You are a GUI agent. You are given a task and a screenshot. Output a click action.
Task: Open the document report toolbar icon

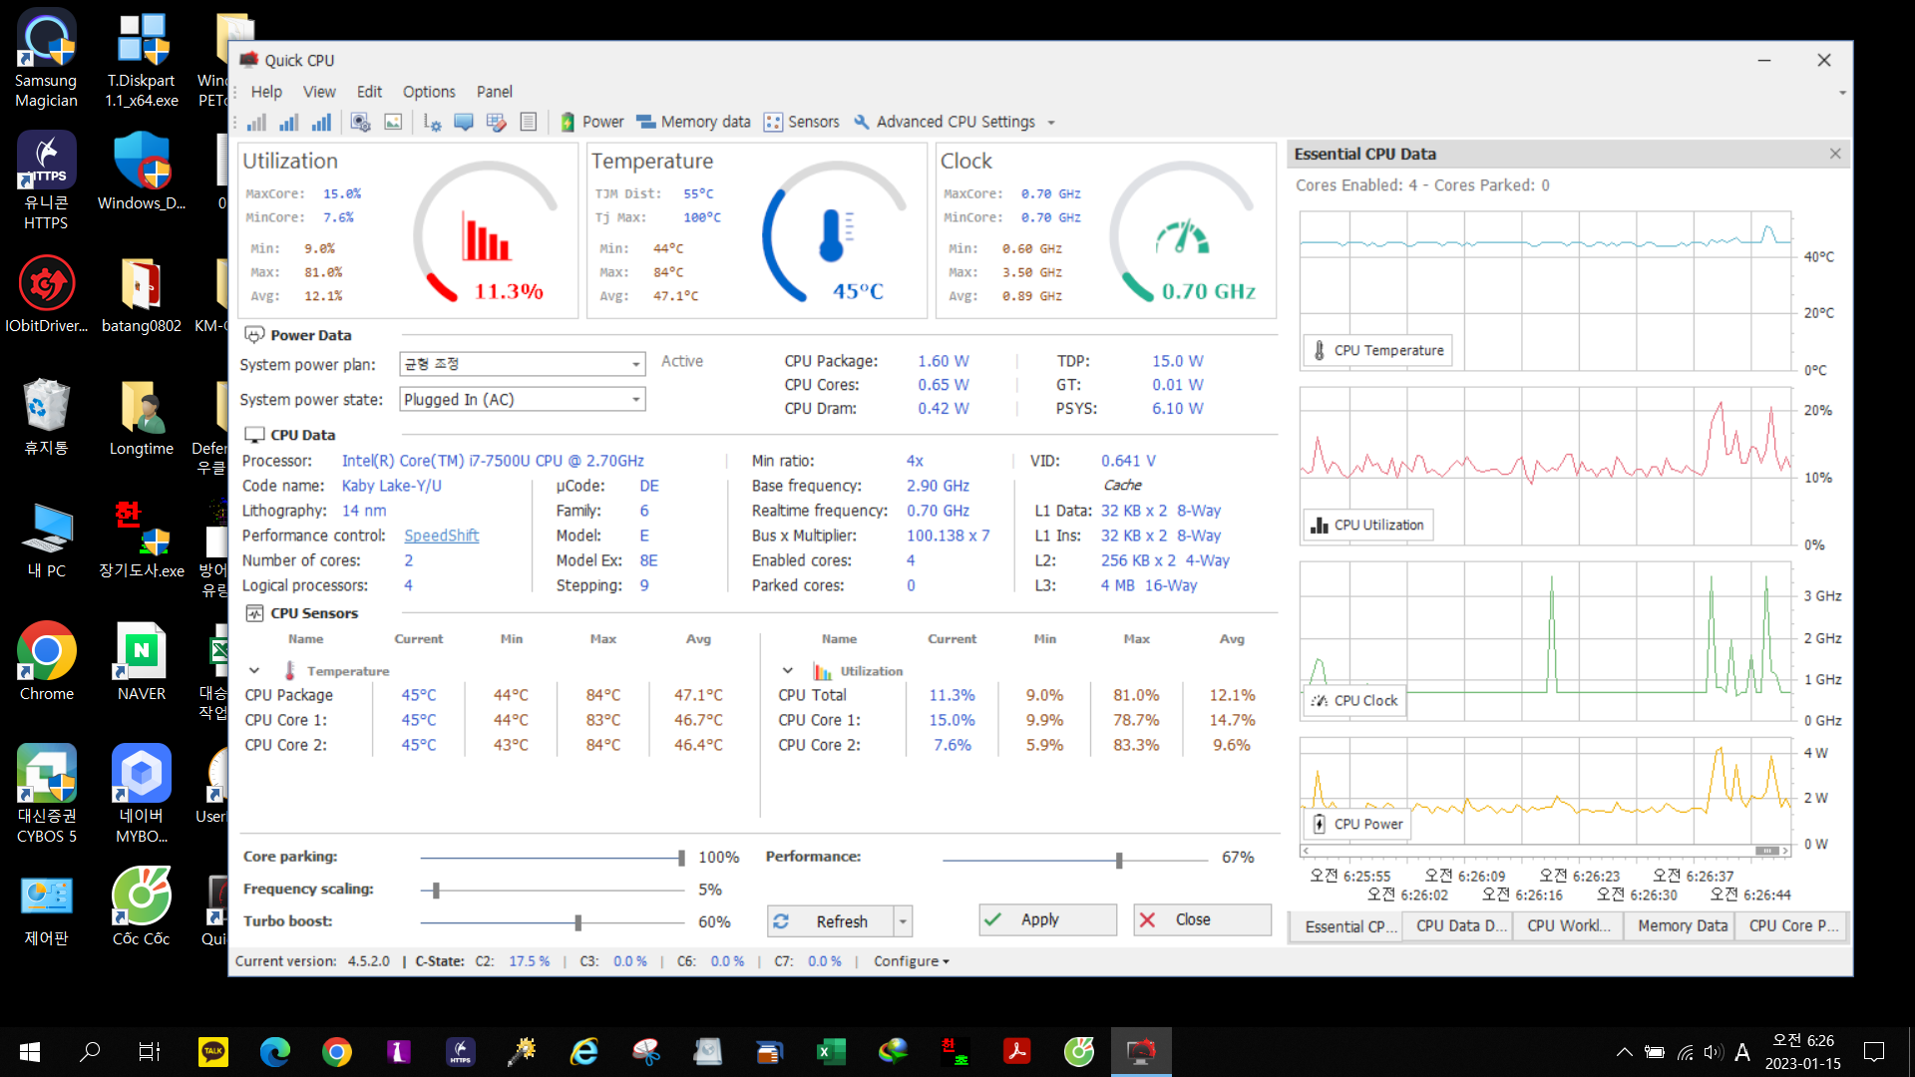(529, 122)
